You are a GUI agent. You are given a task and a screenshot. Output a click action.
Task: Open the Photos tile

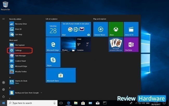(68, 45)
